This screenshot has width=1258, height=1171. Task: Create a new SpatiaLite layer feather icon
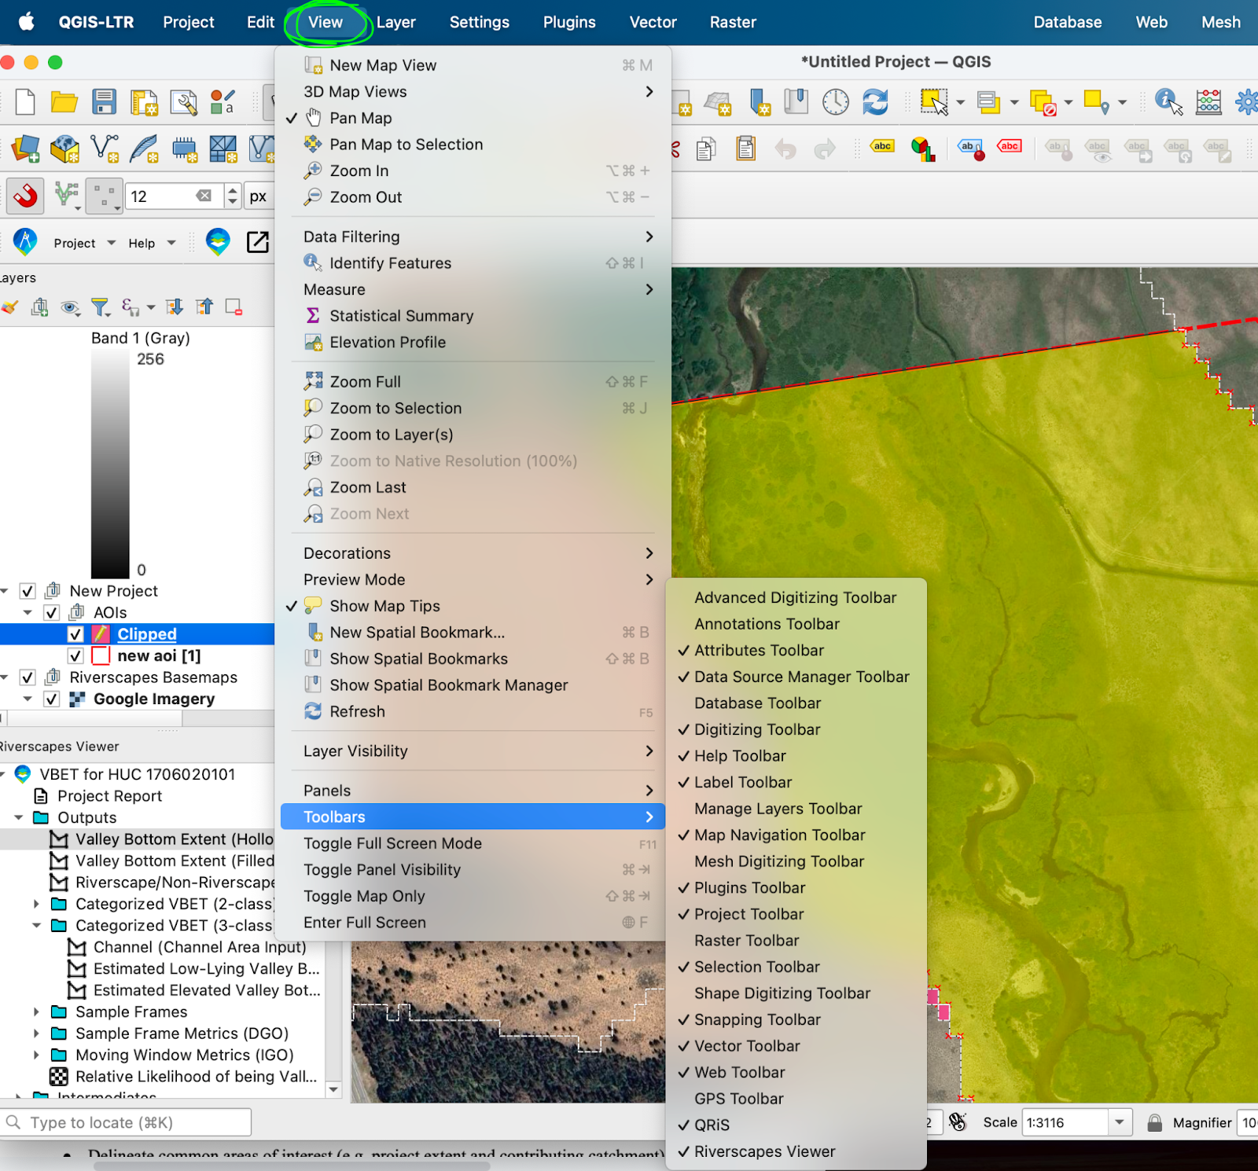tap(144, 148)
